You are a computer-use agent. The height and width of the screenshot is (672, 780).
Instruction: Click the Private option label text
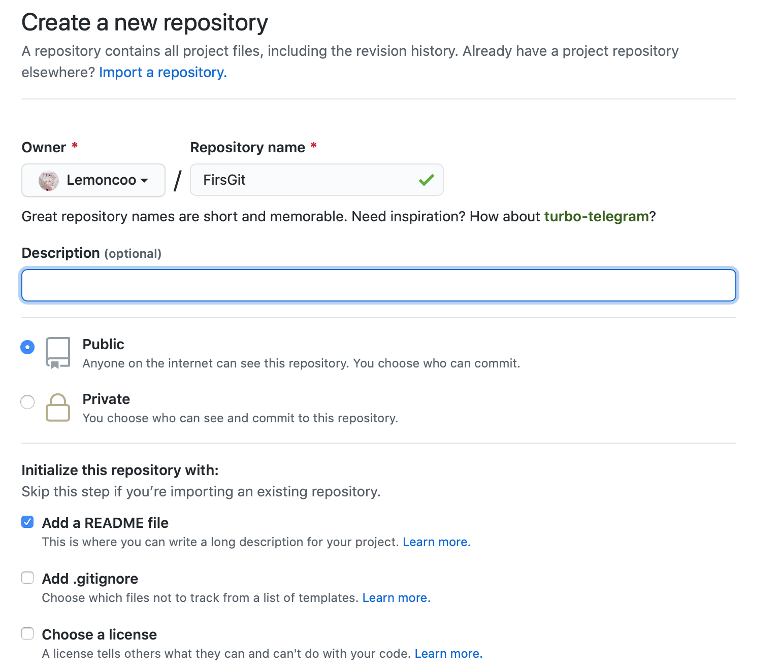[x=106, y=399]
